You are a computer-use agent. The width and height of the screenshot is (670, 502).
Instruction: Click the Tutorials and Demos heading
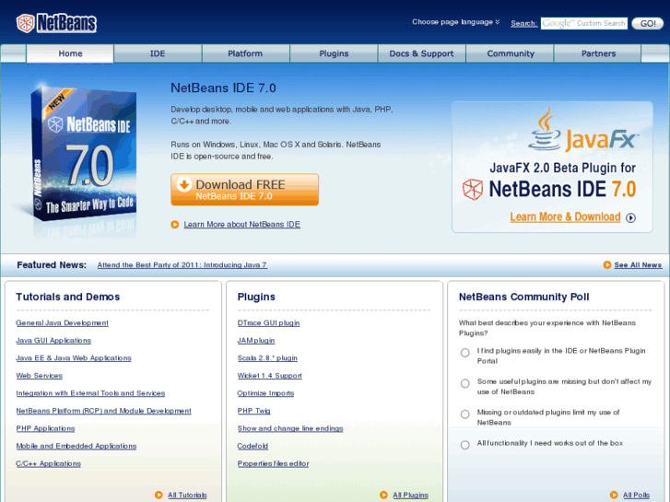click(67, 297)
